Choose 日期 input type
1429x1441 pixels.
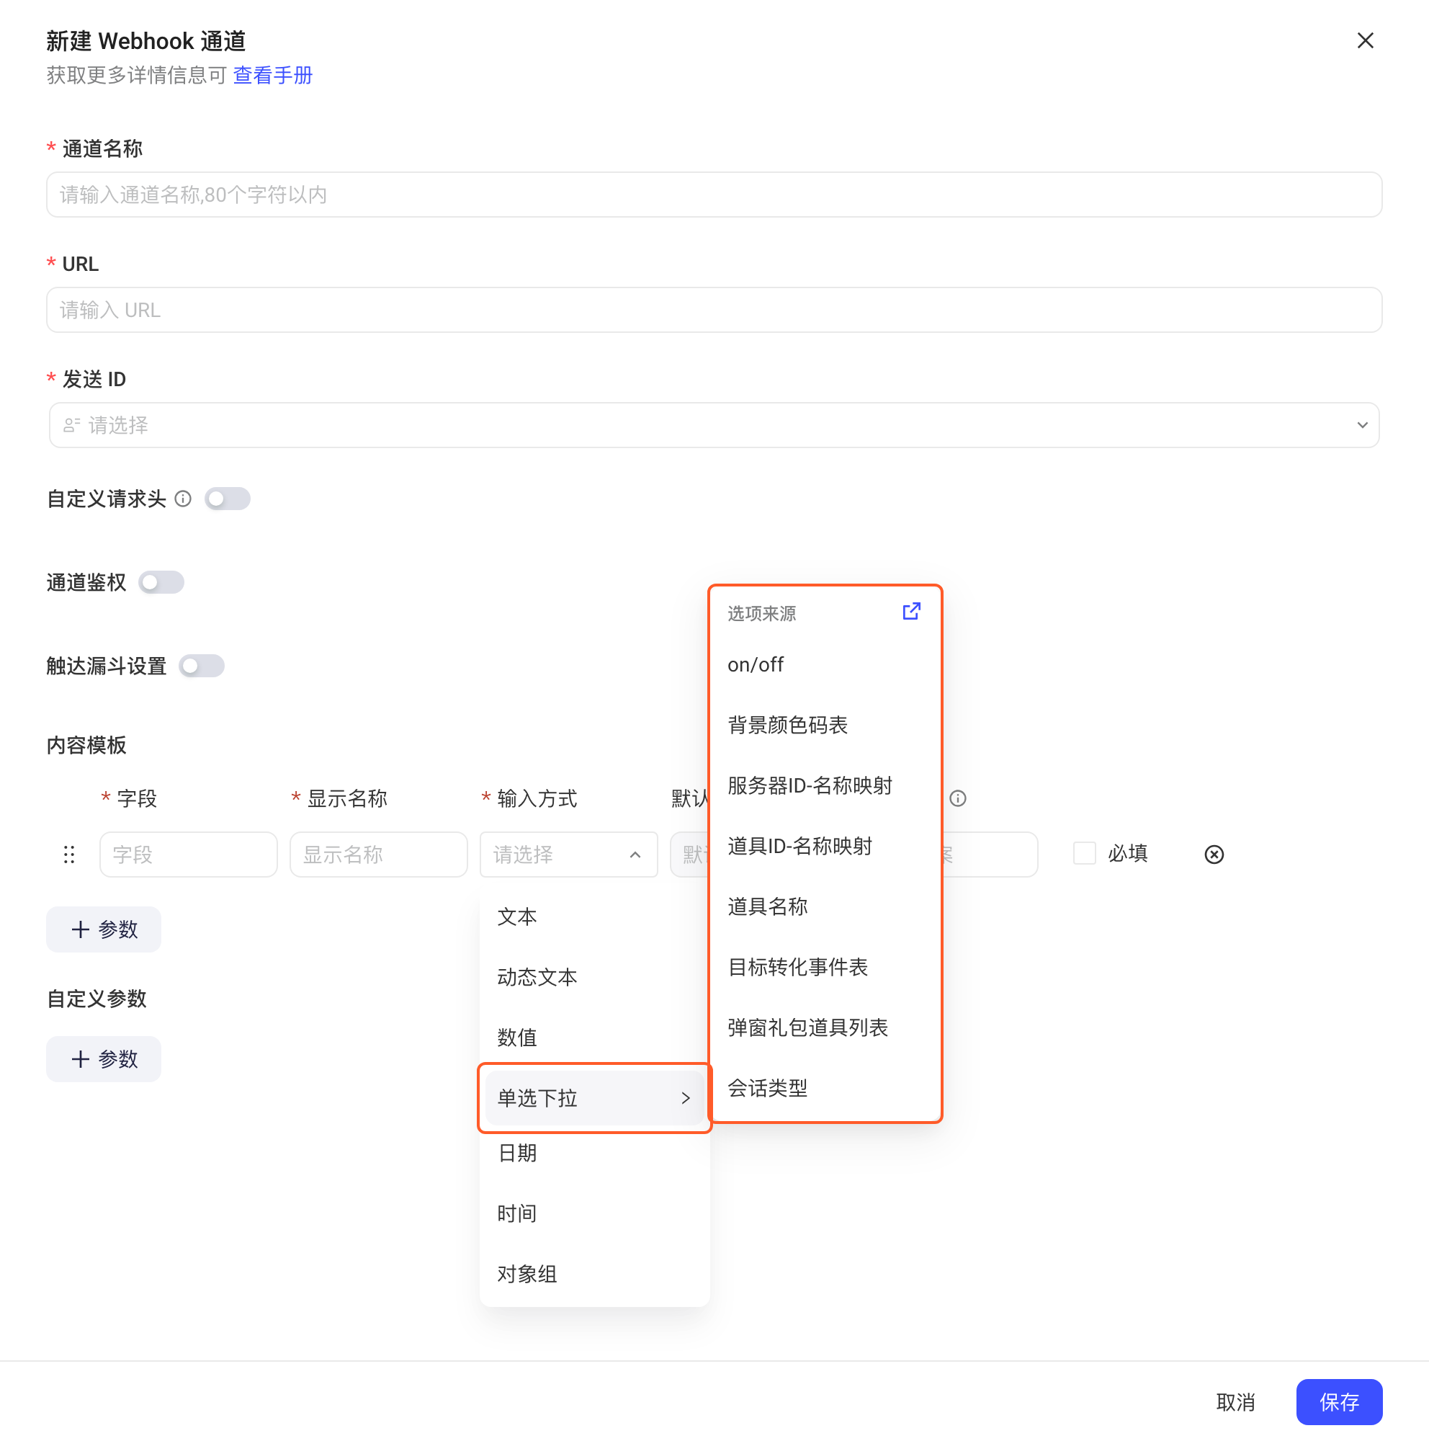point(595,1153)
